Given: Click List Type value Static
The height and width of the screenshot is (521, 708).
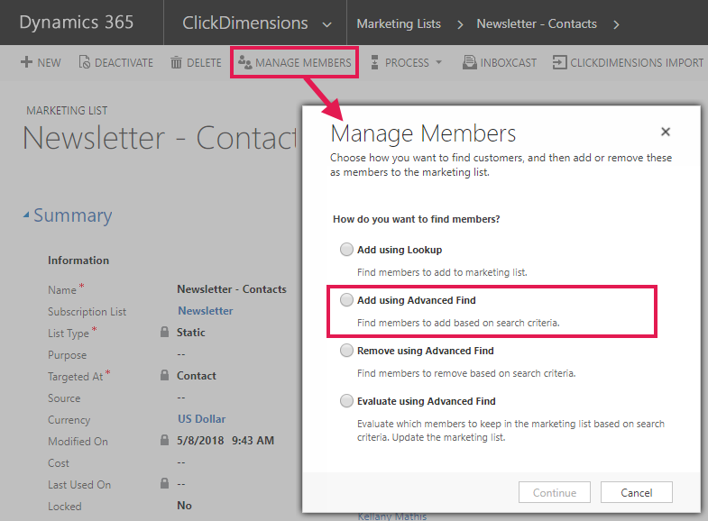Looking at the screenshot, I should pyautogui.click(x=190, y=333).
